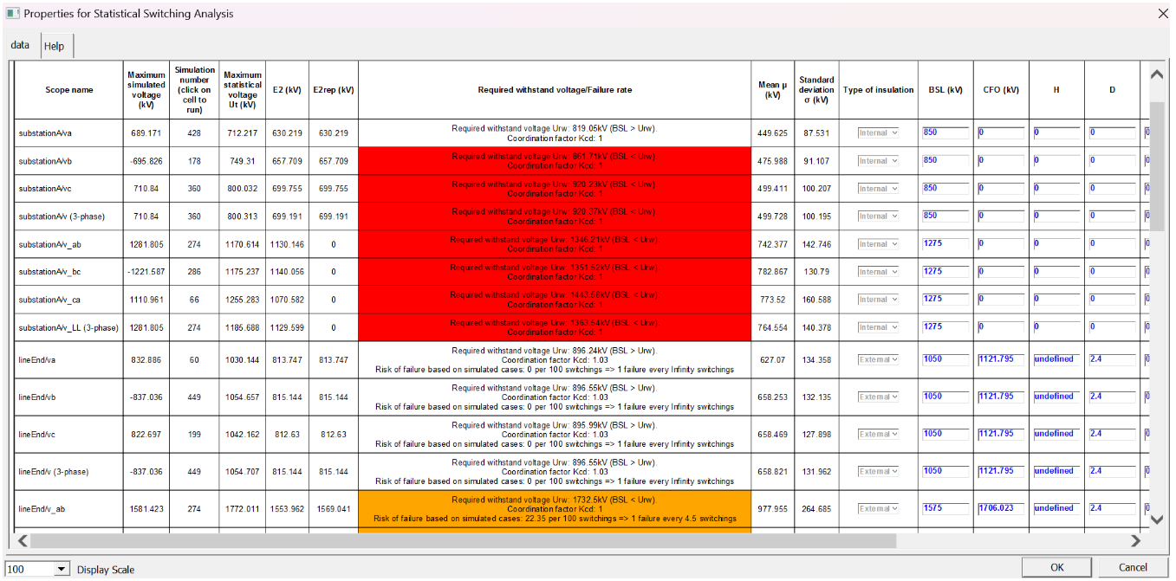Run simulation 66 for substationA/v_ca
The height and width of the screenshot is (581, 1176).
point(193,300)
